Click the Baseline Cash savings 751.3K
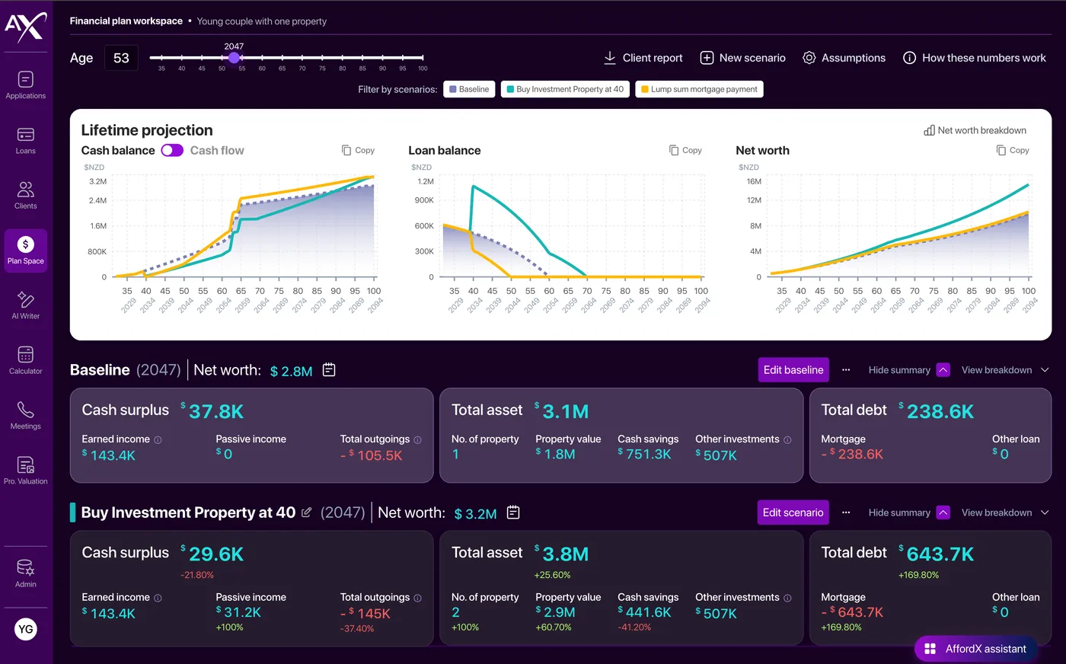Viewport: 1066px width, 664px height. [x=645, y=454]
